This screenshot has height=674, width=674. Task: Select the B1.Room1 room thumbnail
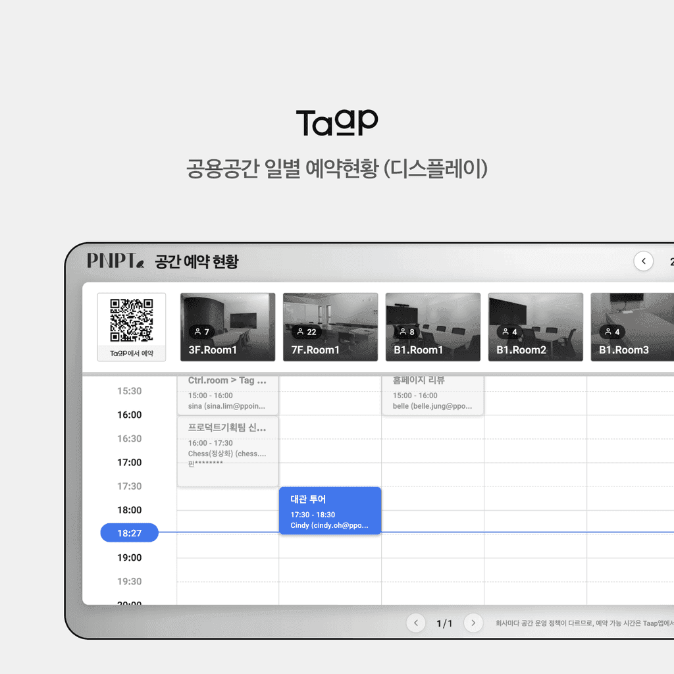433,327
